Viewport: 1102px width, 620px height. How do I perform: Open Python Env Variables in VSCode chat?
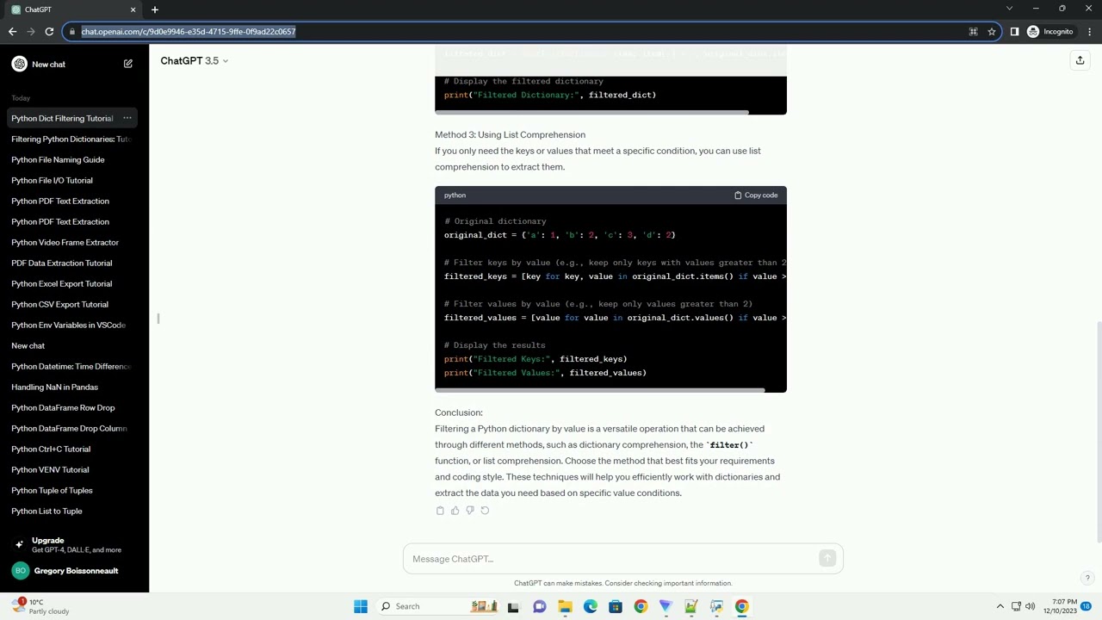[x=72, y=325]
